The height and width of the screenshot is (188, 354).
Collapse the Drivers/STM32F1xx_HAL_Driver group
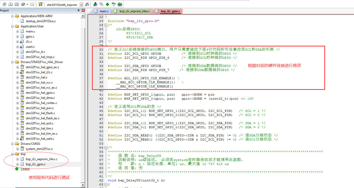[x=12, y=62]
